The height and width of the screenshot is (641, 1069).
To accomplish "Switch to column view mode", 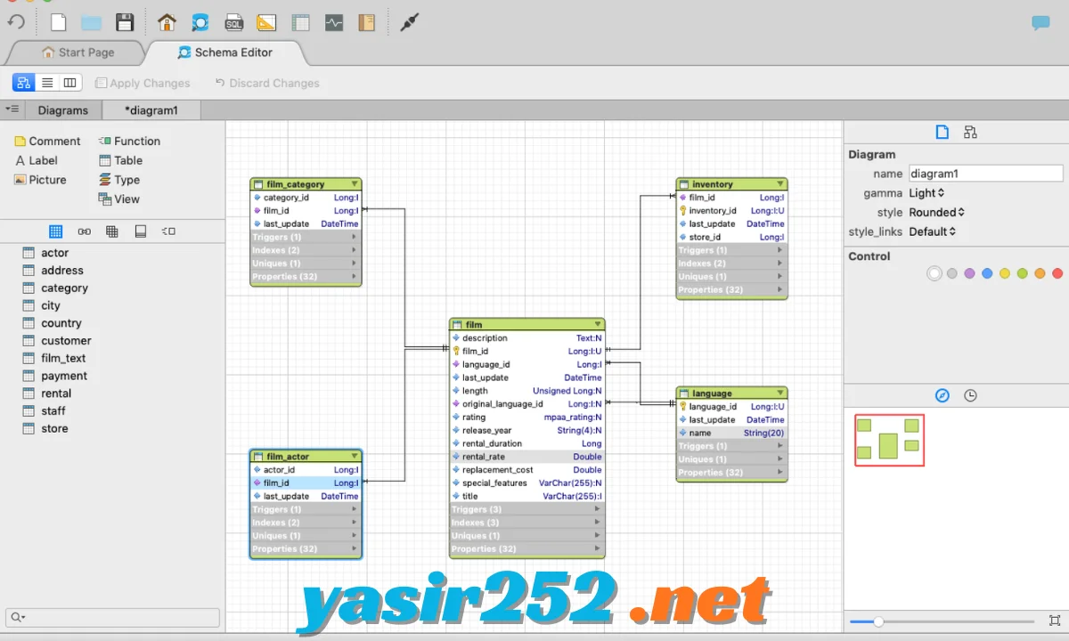I will click(x=70, y=83).
